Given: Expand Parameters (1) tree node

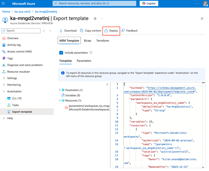Looking at the screenshot, I should tap(59, 90).
